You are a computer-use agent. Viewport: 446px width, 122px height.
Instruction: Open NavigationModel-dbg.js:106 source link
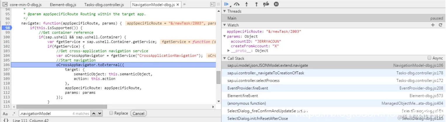click(418, 66)
